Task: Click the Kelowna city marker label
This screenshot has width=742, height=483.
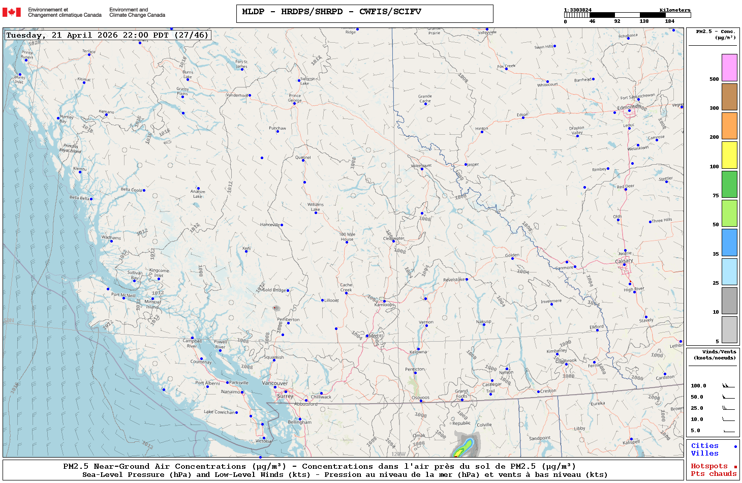Action: pyautogui.click(x=419, y=352)
